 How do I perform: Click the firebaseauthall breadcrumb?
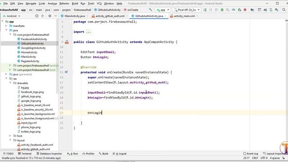click(x=82, y=10)
